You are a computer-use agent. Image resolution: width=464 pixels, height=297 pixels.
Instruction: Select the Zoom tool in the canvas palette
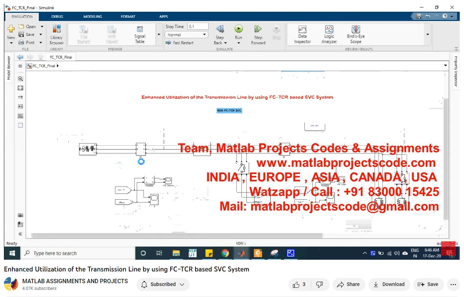click(20, 79)
